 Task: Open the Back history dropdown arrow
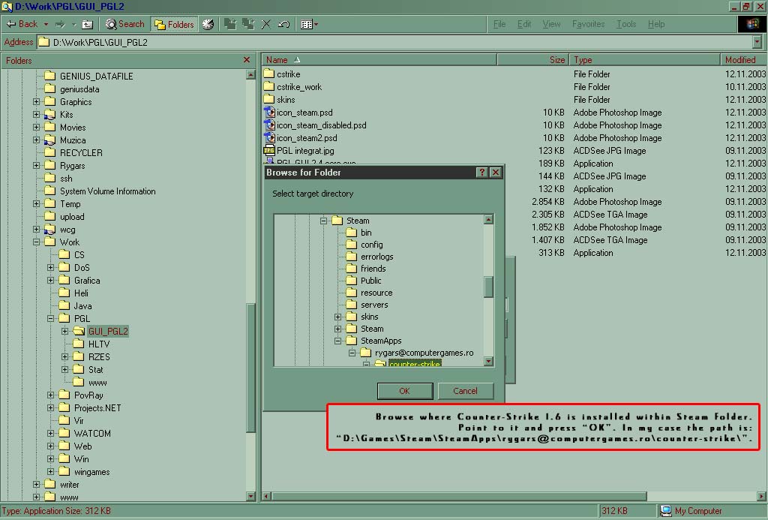pos(46,24)
